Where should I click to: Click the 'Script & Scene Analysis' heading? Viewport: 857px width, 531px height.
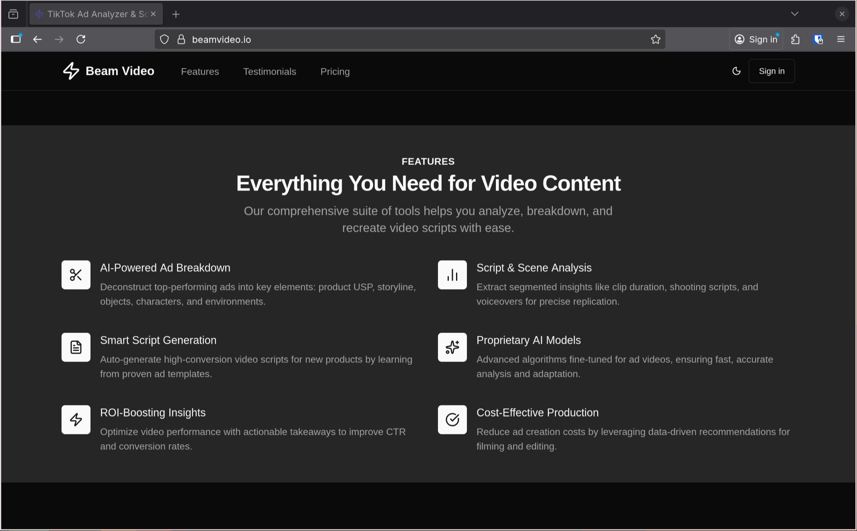pos(534,268)
